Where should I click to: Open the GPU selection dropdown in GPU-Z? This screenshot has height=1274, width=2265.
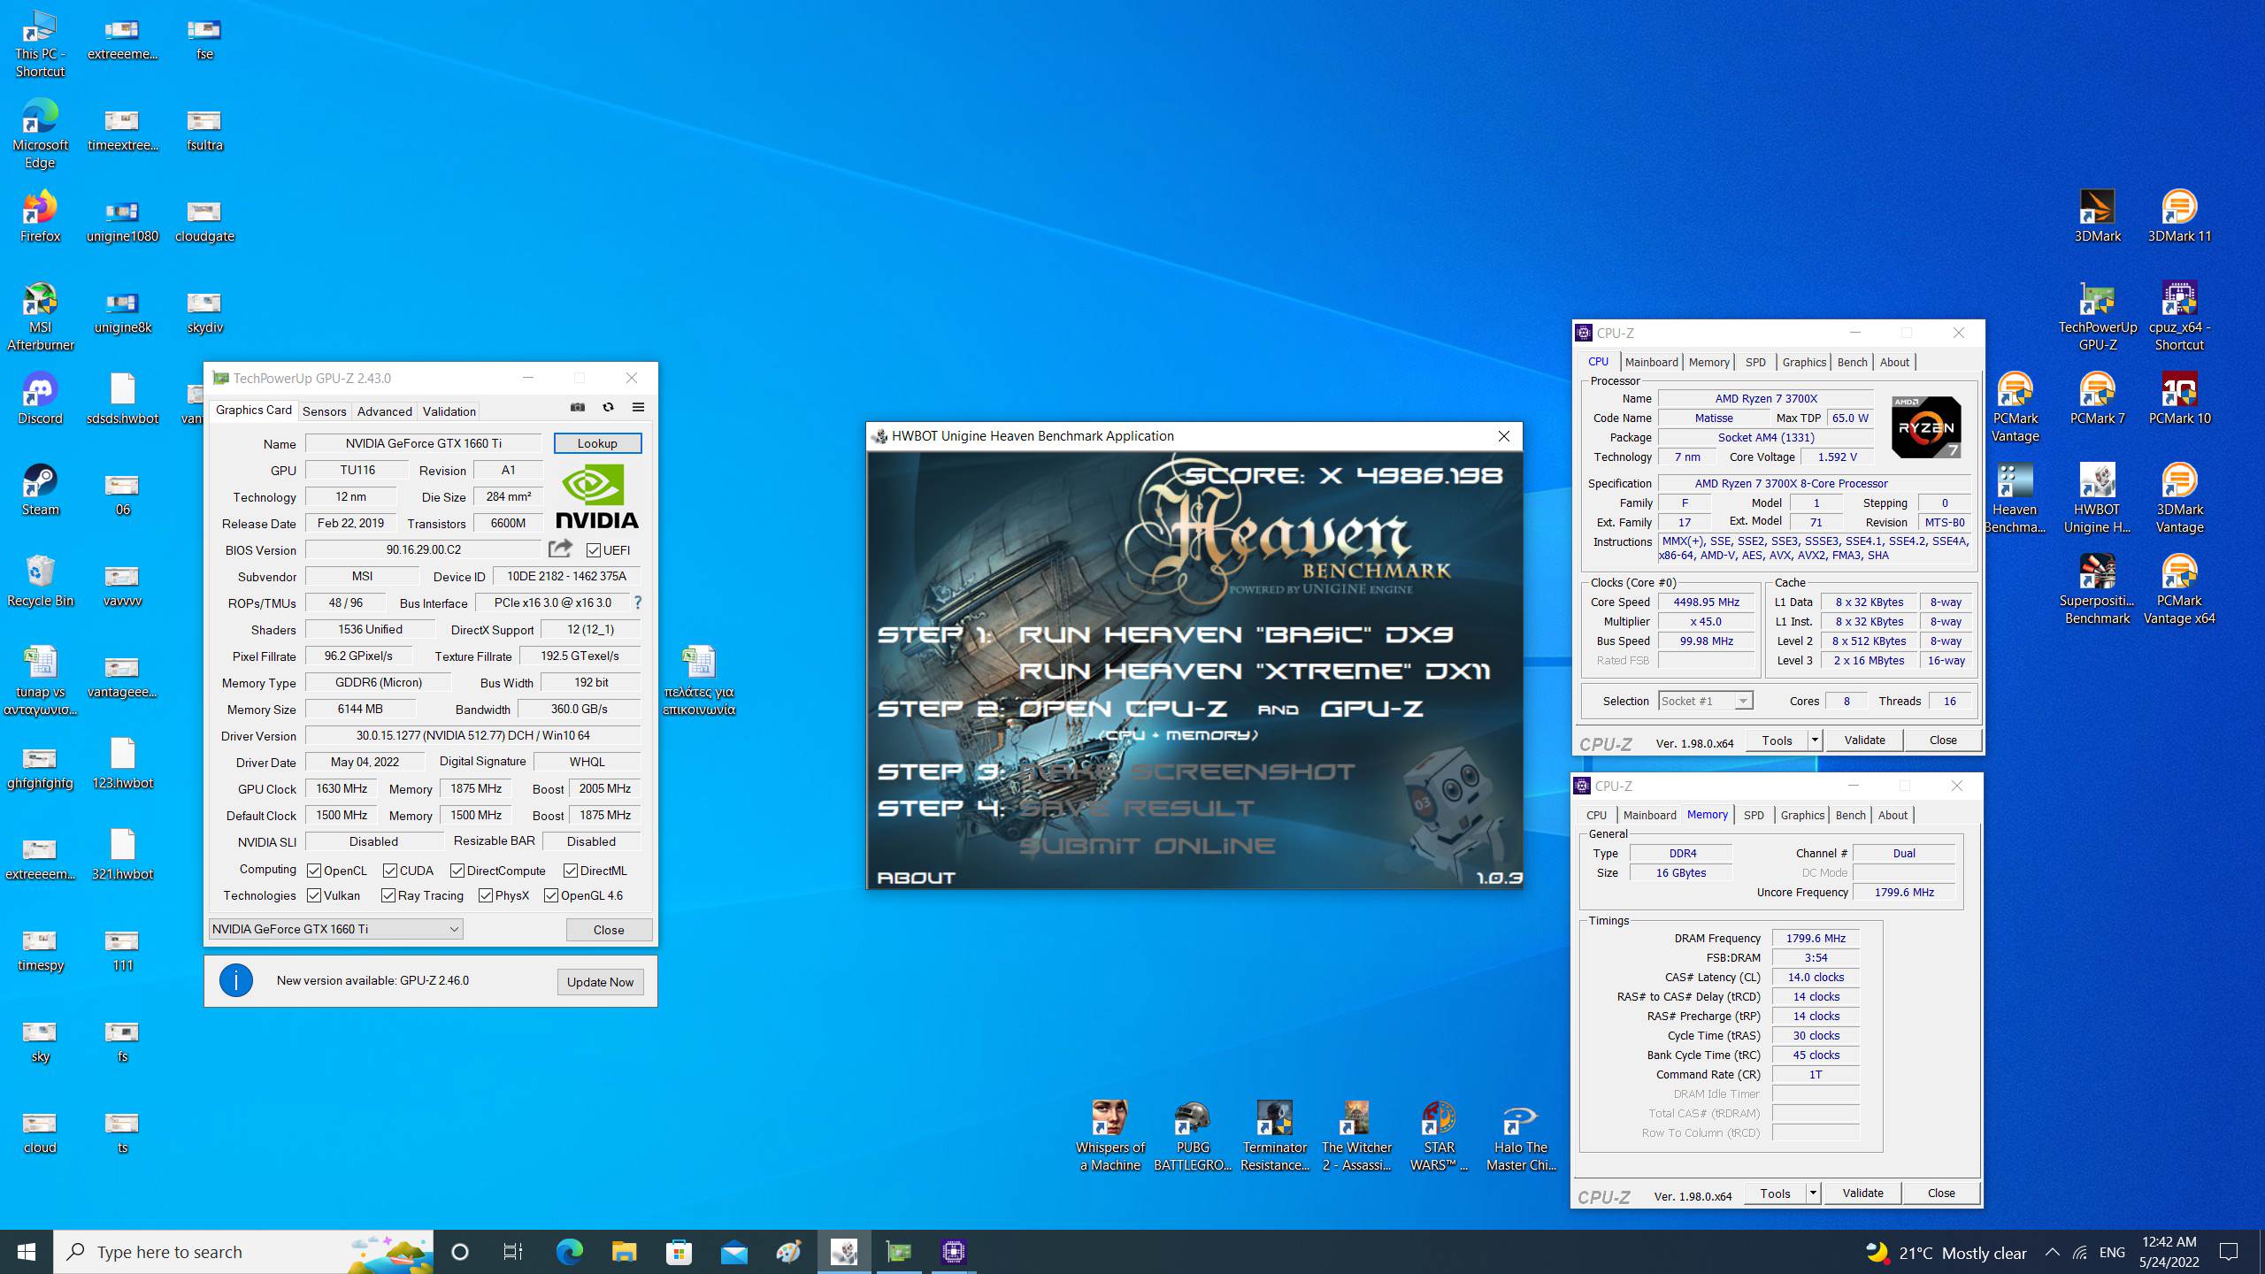[x=336, y=929]
